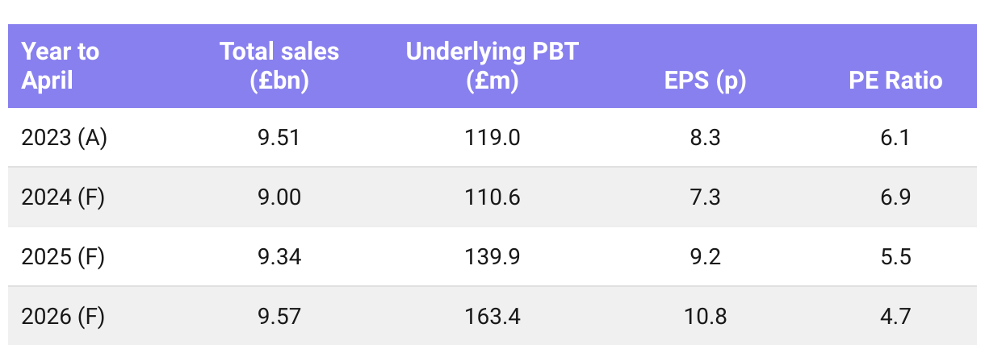Click the 9.00 total sales value

(279, 197)
